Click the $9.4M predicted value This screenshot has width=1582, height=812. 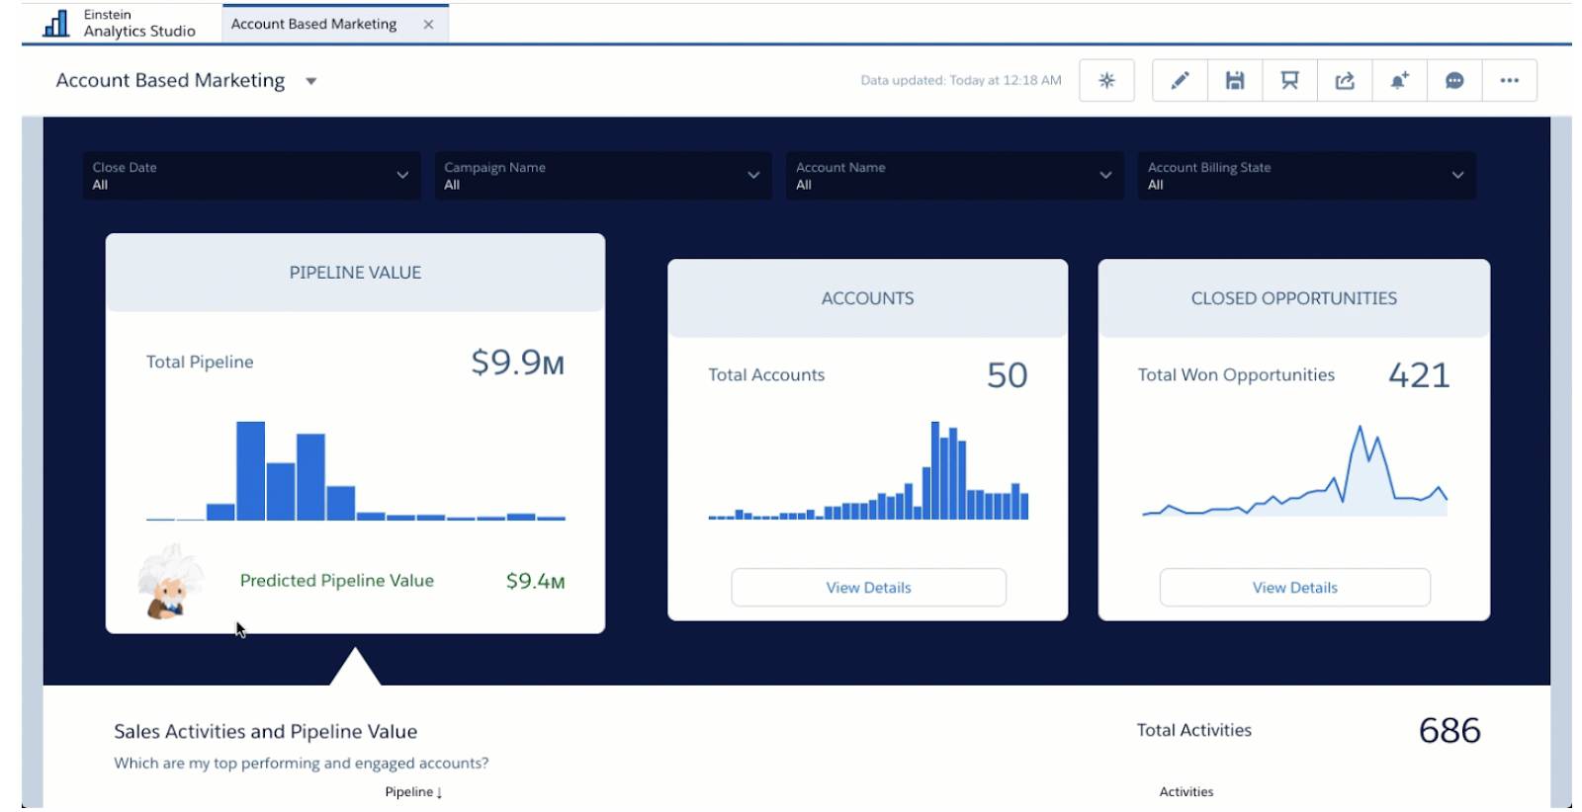click(x=535, y=581)
